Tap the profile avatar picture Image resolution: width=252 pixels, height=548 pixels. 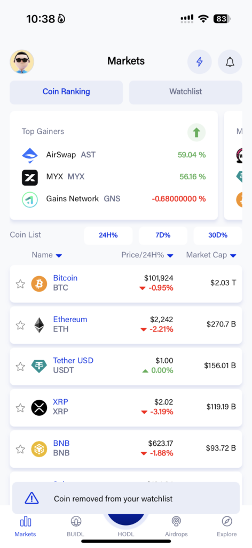21,62
